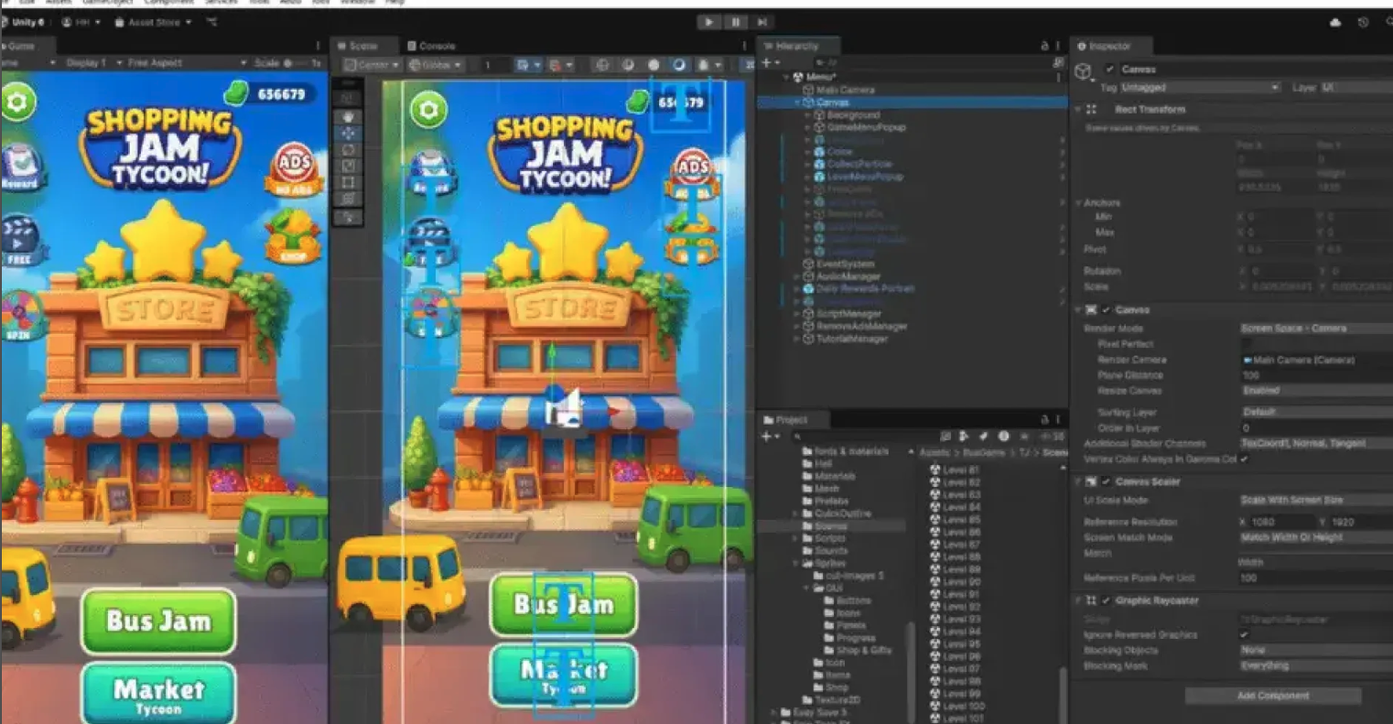
Task: Open the Screen Match Mode dropdown
Action: point(1316,537)
